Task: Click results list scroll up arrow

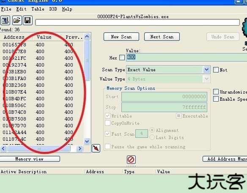Action: tap(87, 37)
